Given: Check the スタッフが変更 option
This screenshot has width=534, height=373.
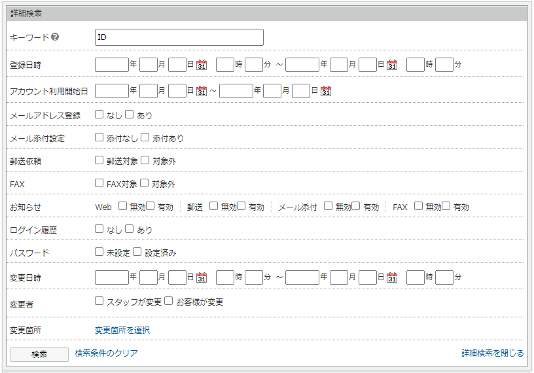Looking at the screenshot, I should click(99, 301).
